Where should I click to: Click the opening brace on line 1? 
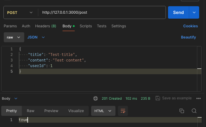tap(20, 49)
